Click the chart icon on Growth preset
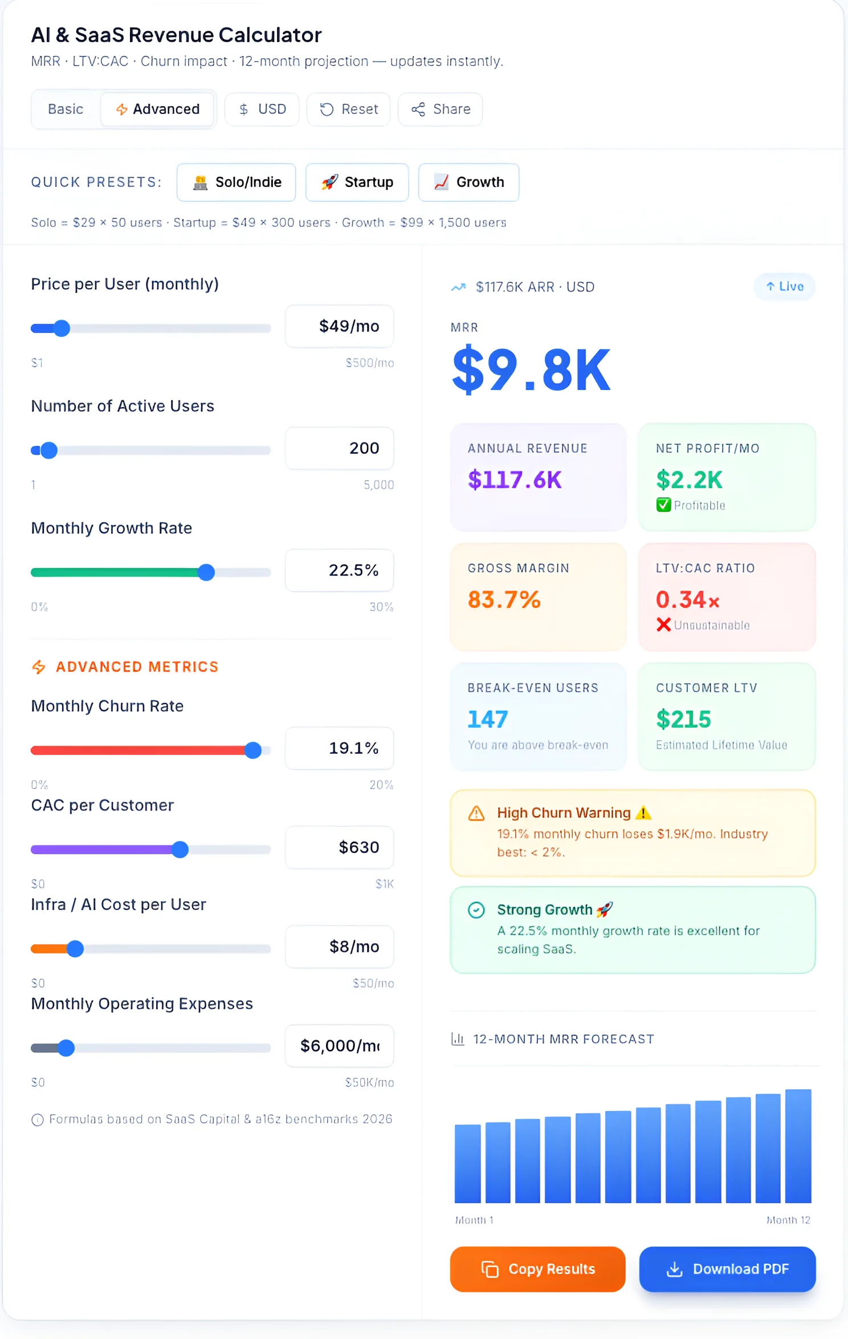 [x=442, y=182]
